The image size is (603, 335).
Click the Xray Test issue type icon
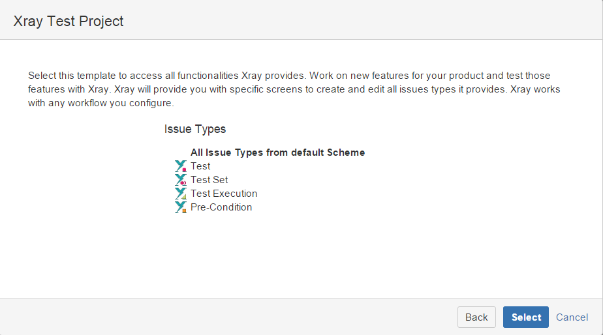pos(180,166)
